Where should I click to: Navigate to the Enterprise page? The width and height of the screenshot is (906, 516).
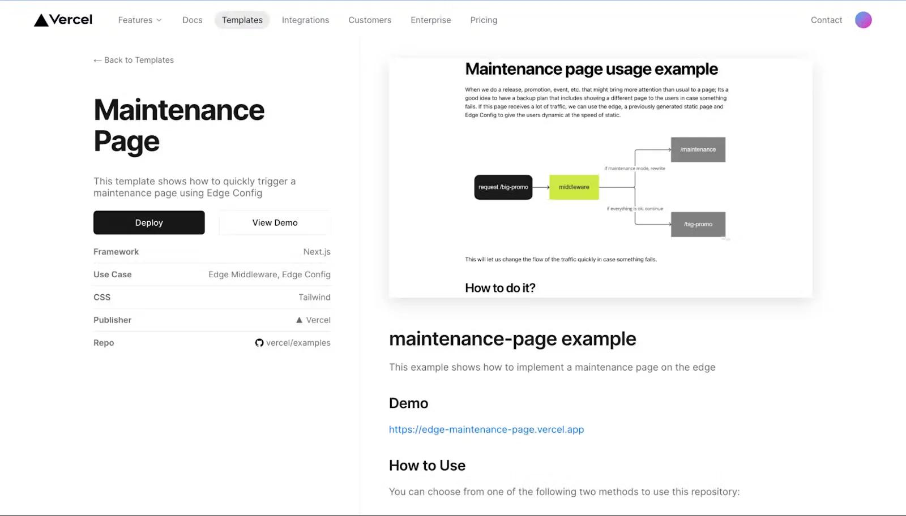431,20
